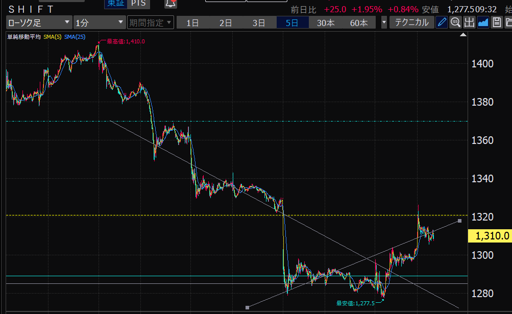Click the 出 volume display icon
Image resolution: width=512 pixels, height=314 pixels.
coord(469,22)
